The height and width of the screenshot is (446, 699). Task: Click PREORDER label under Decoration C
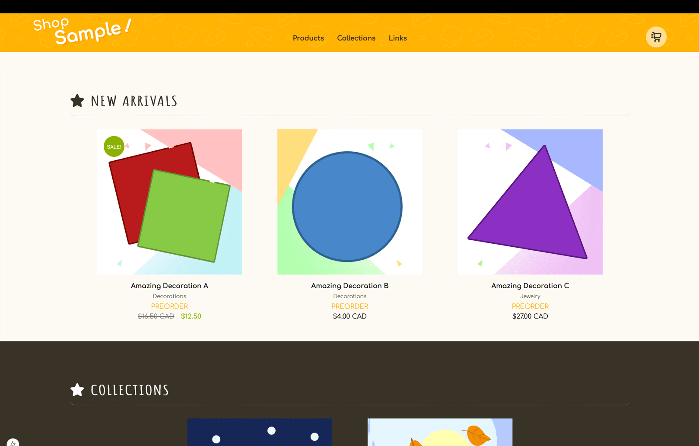click(x=530, y=306)
